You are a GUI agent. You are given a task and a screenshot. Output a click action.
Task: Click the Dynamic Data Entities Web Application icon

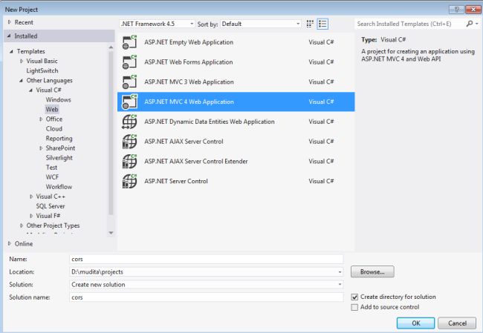129,122
